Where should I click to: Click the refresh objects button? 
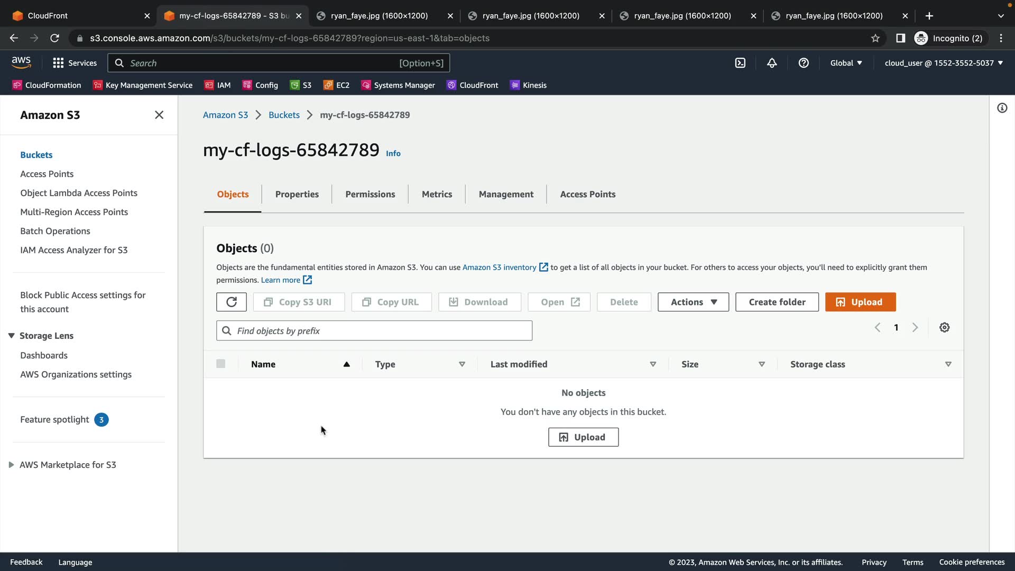(x=231, y=302)
